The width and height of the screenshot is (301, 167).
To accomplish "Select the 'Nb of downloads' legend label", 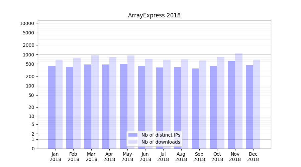I will pyautogui.click(x=161, y=142).
